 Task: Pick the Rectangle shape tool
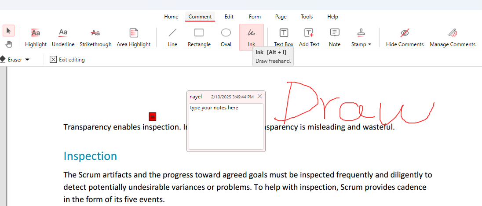[x=199, y=37]
